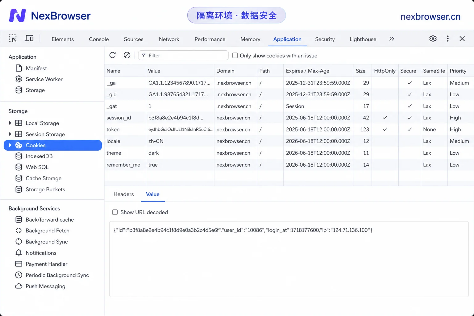This screenshot has height=316, width=474.
Task: Click the Cookies cookie icon
Action: [19, 145]
